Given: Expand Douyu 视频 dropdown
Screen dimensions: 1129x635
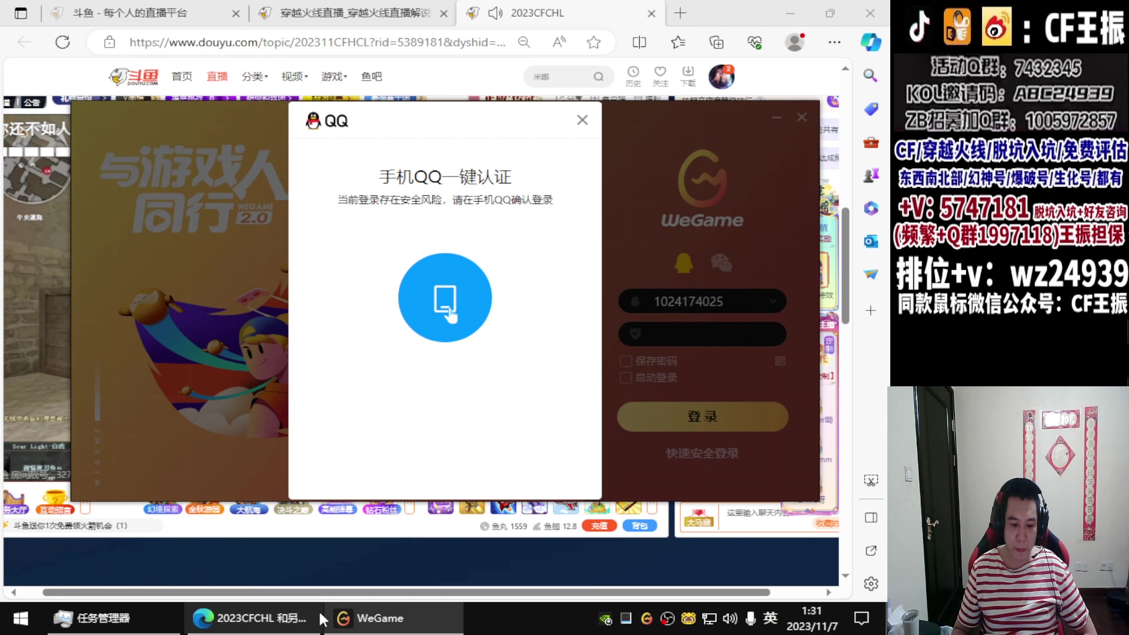Looking at the screenshot, I should (x=295, y=76).
